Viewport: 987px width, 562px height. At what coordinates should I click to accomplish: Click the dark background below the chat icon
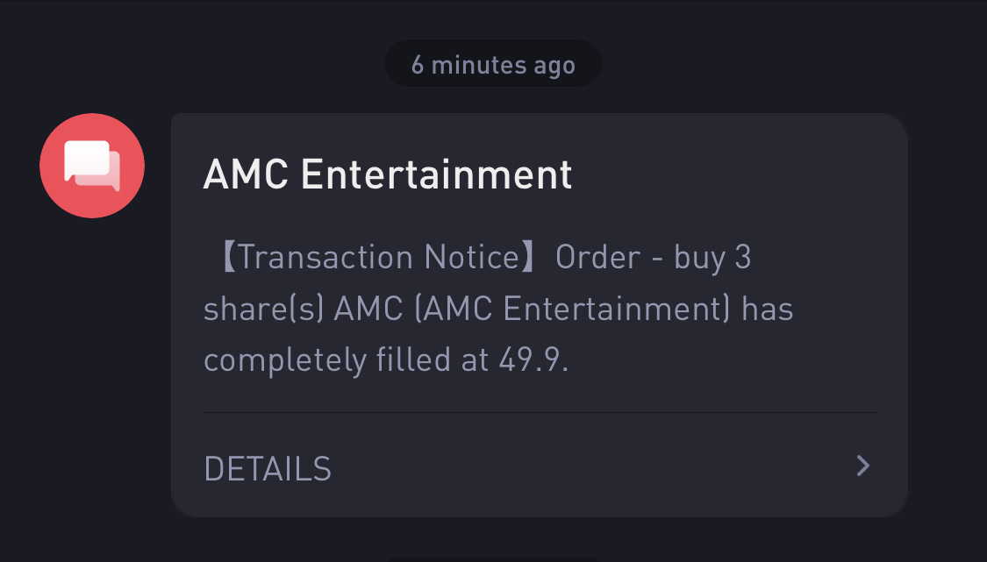point(92,378)
